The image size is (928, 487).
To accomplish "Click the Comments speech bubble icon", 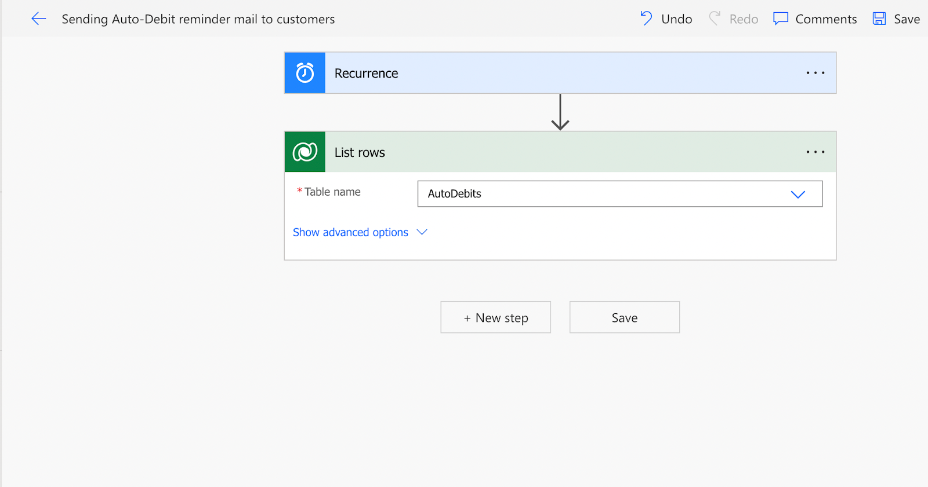I will coord(781,19).
